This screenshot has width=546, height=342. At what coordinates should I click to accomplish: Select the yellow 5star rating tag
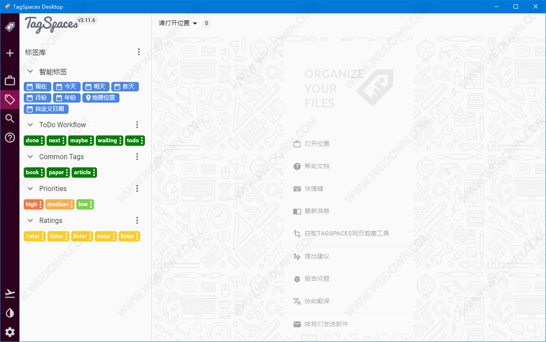point(127,236)
